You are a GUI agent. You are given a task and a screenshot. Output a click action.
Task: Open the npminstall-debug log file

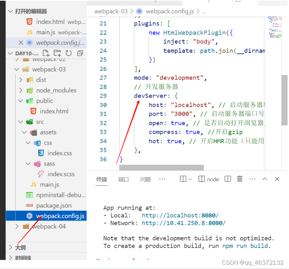[61, 195]
